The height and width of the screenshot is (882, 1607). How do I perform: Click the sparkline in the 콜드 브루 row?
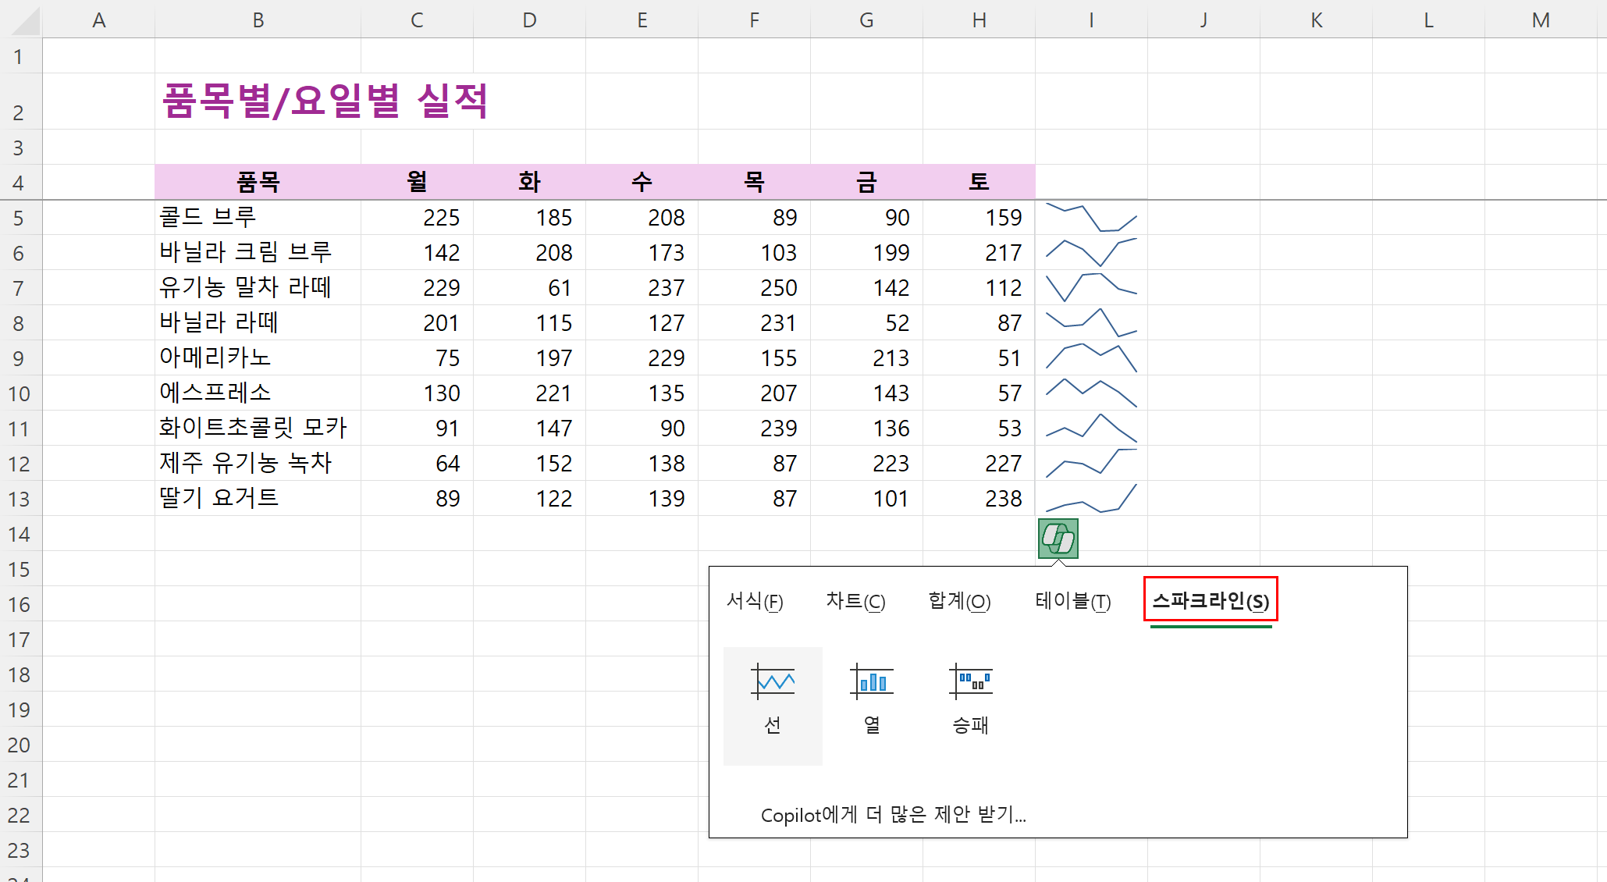tap(1090, 218)
